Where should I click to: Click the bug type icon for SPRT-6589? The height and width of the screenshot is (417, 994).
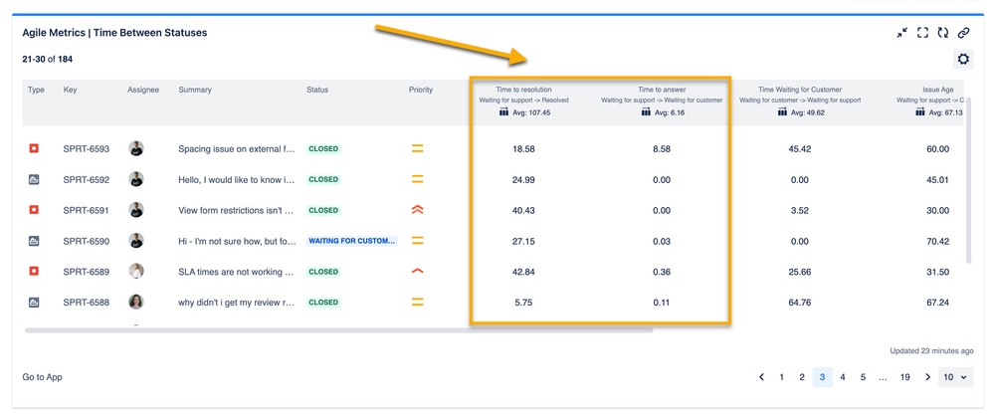[x=34, y=272]
